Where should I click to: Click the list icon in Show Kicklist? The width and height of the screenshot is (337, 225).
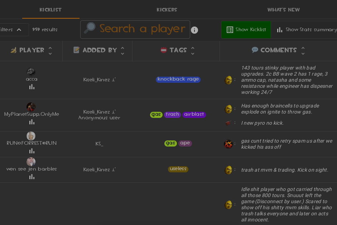click(230, 30)
